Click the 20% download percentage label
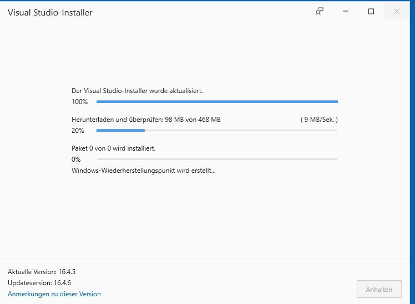This screenshot has height=304, width=415. pos(78,131)
